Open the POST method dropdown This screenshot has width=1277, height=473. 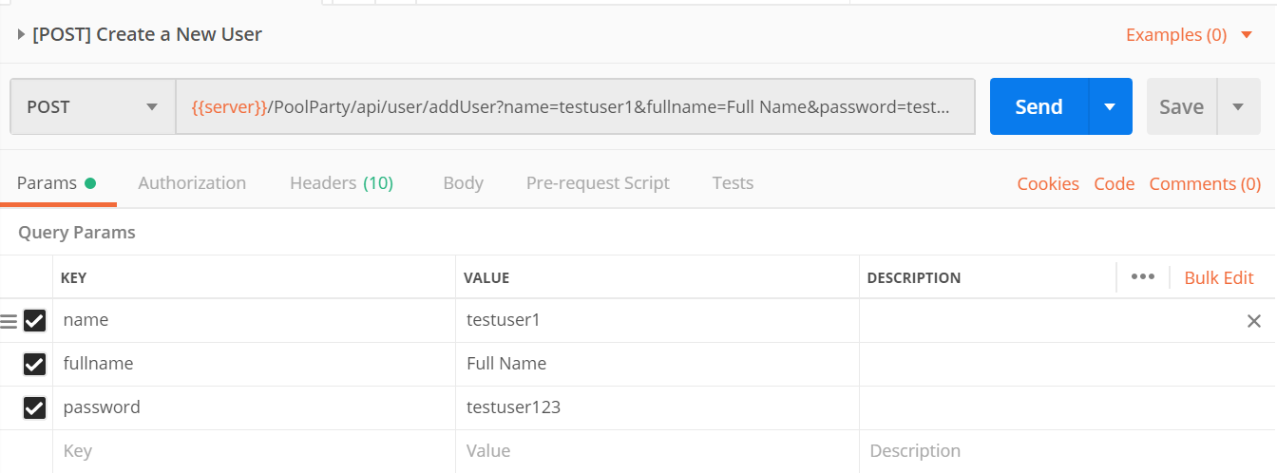[93, 107]
